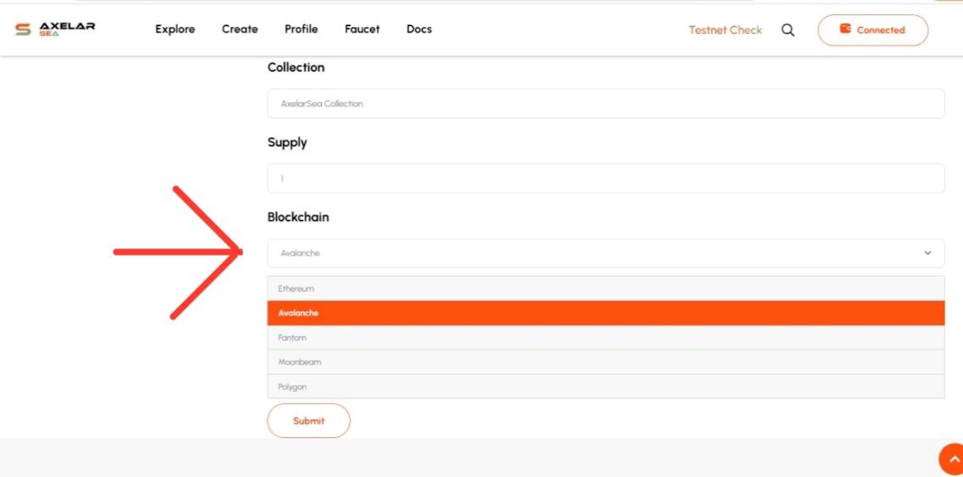Focus the Supply input field

click(606, 178)
